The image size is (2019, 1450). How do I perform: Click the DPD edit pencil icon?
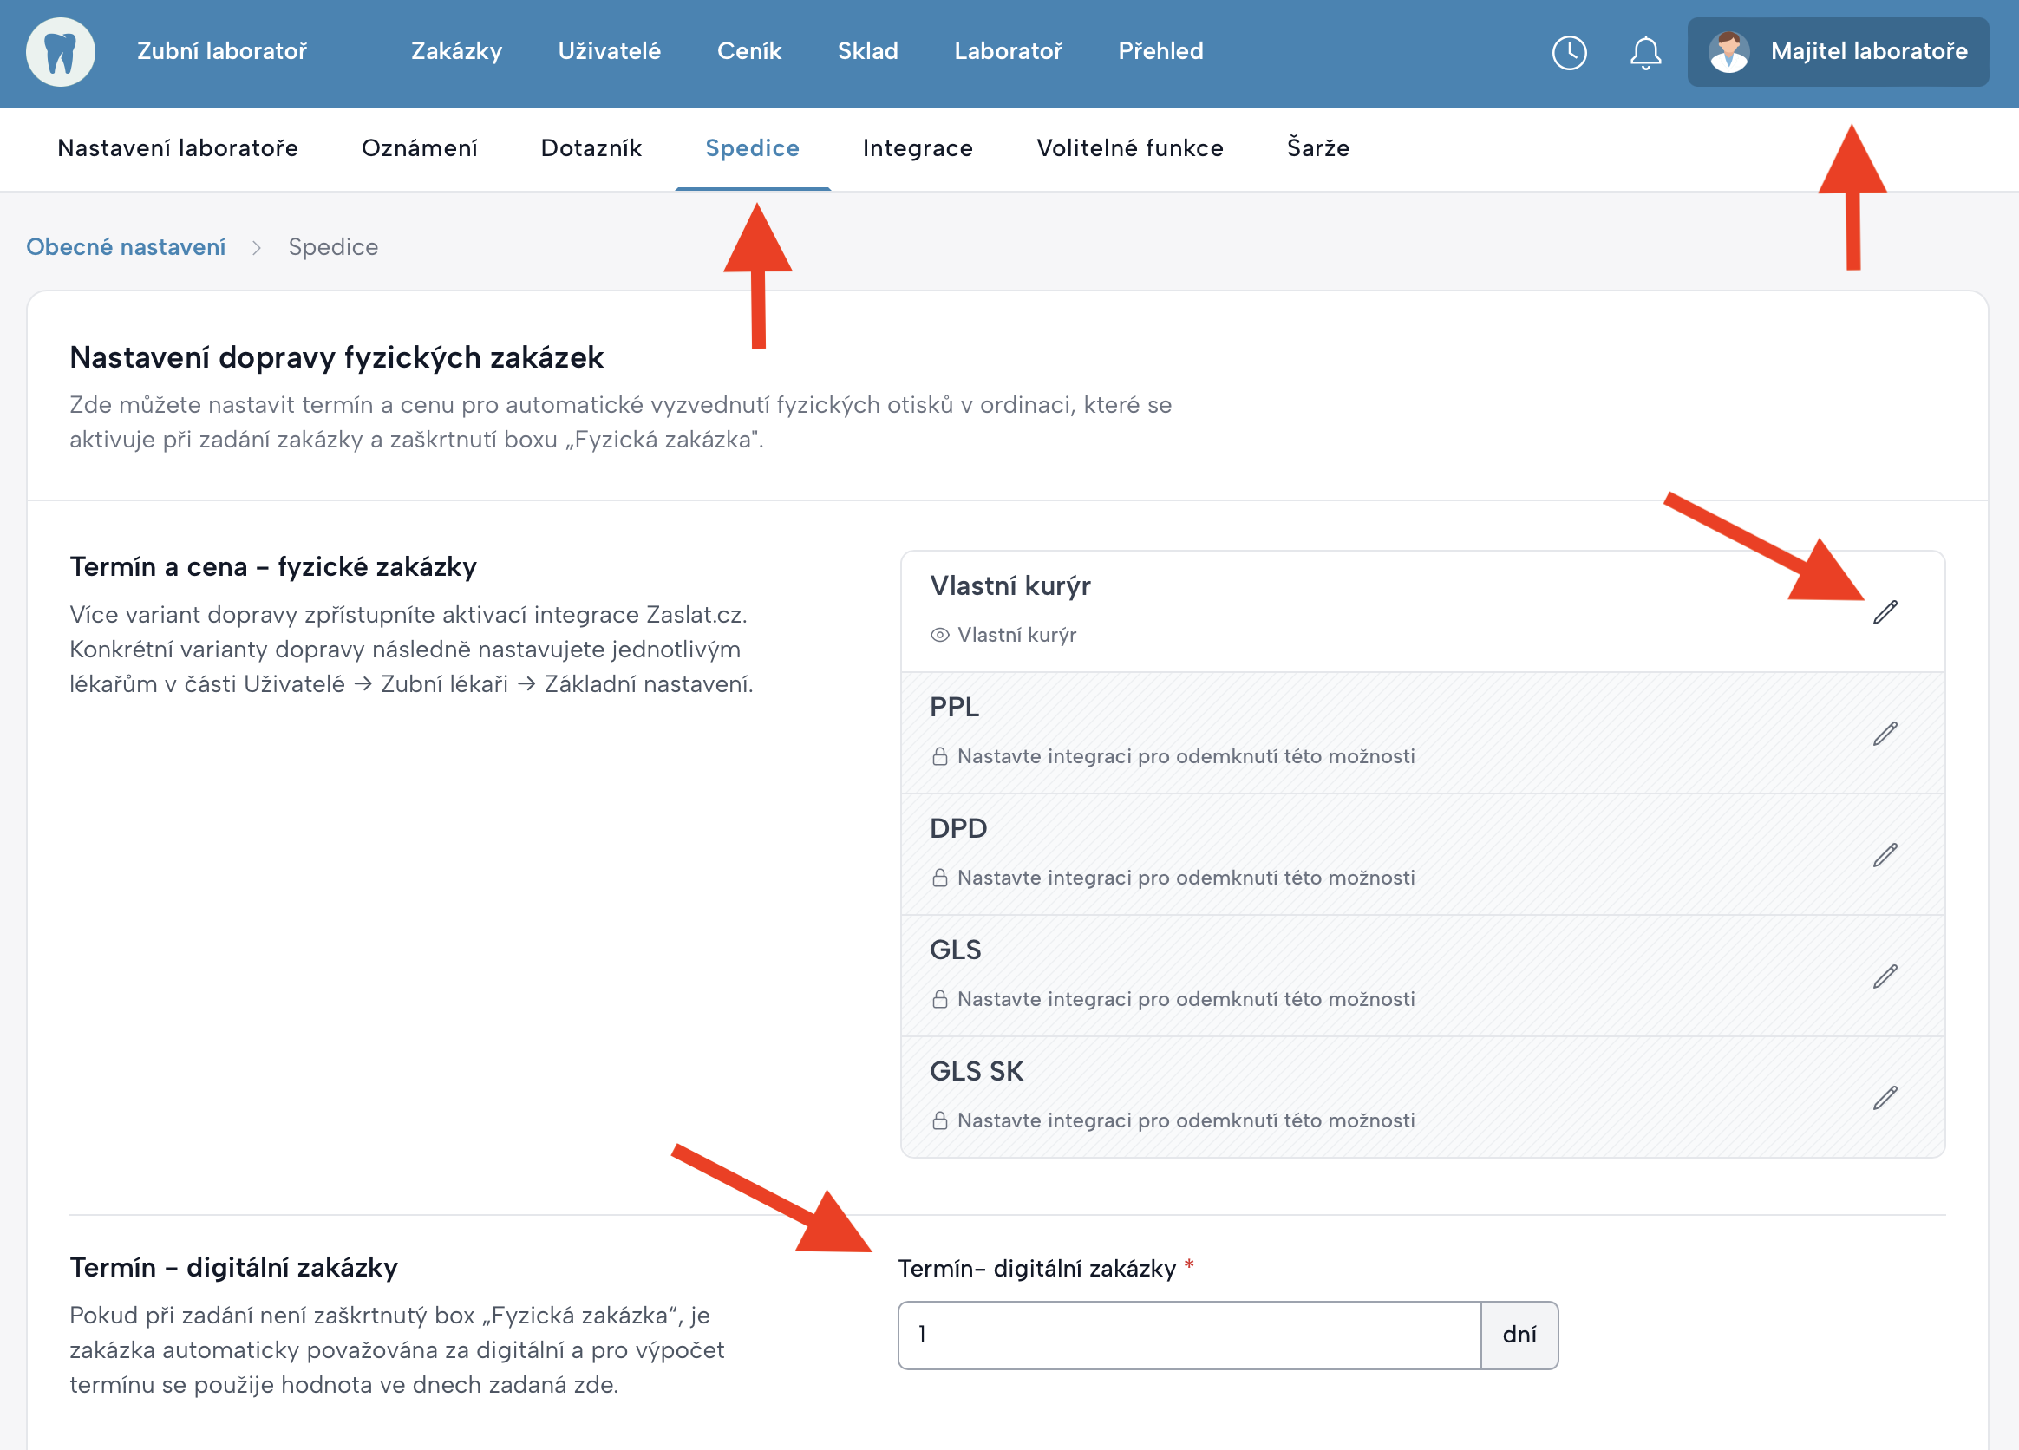tap(1885, 854)
